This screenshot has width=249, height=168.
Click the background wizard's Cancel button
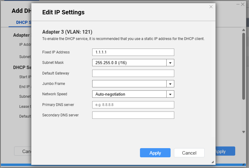tap(23, 151)
